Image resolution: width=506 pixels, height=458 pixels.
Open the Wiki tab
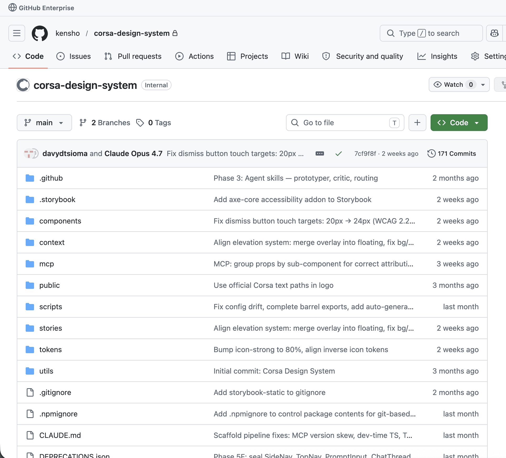295,56
